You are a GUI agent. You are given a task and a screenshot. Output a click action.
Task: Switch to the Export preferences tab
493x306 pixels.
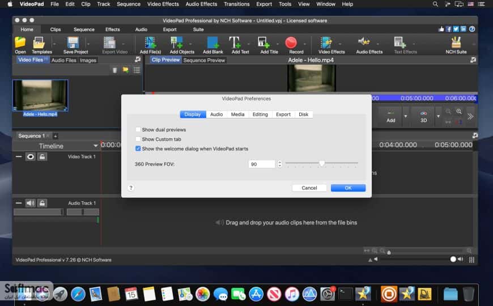tap(283, 114)
